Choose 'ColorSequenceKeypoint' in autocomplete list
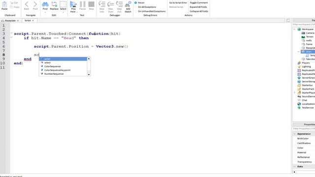The image size is (315, 177). (x=63, y=70)
